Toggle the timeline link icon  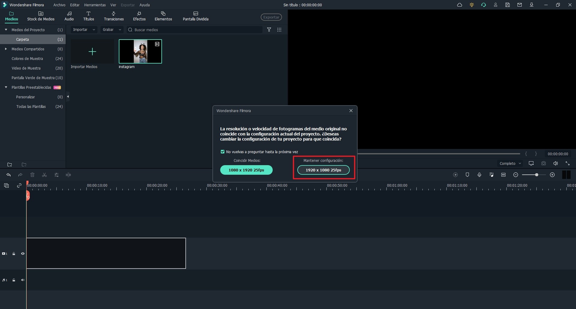tap(19, 186)
